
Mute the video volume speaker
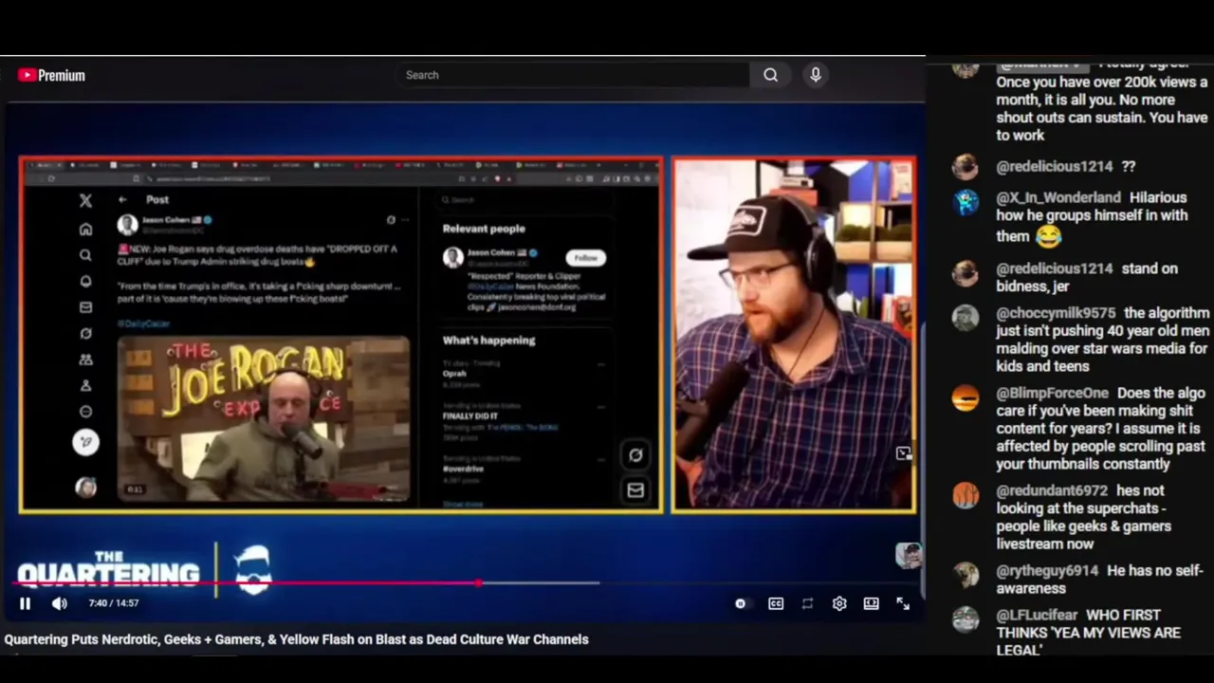point(60,603)
